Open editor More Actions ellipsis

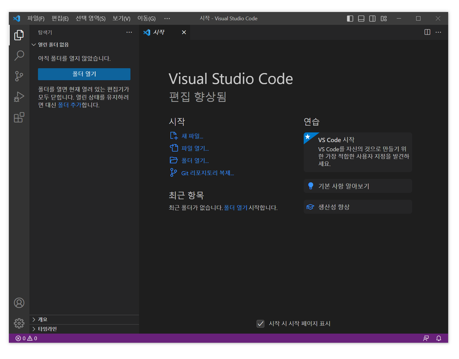[438, 32]
